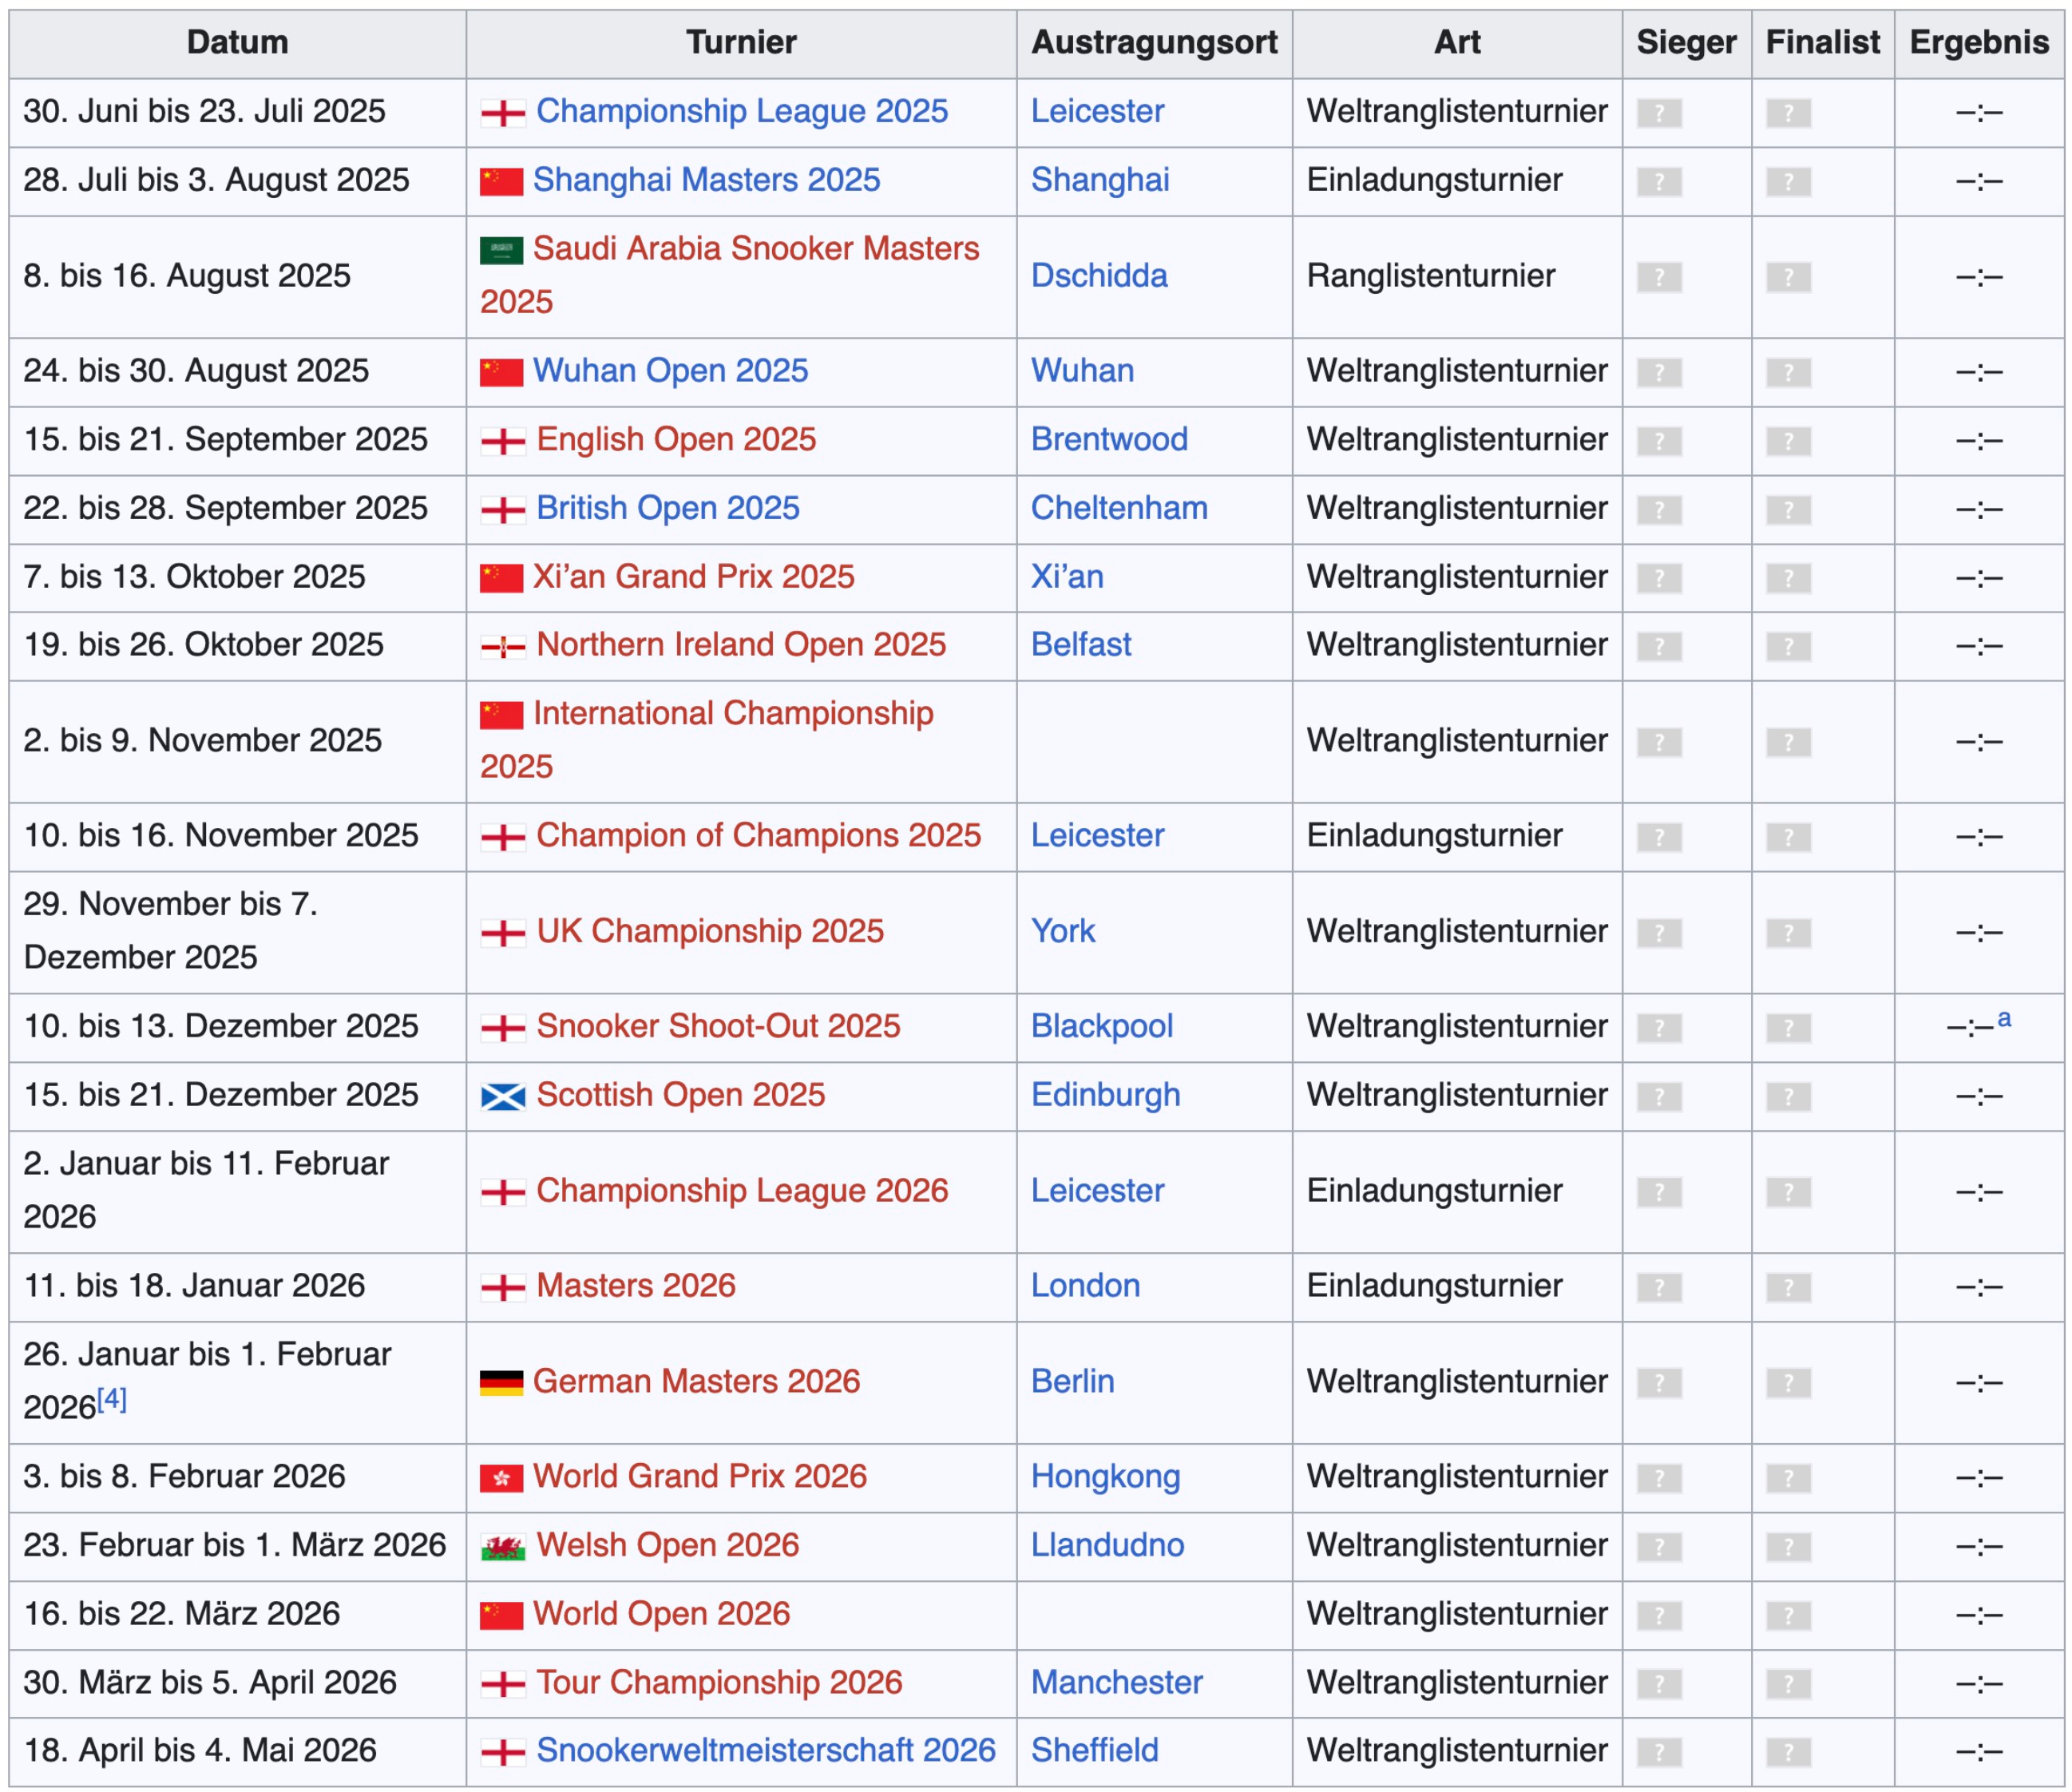This screenshot has height=1792, width=2072.
Task: Open the UK Championship 2025 link
Action: (x=710, y=931)
